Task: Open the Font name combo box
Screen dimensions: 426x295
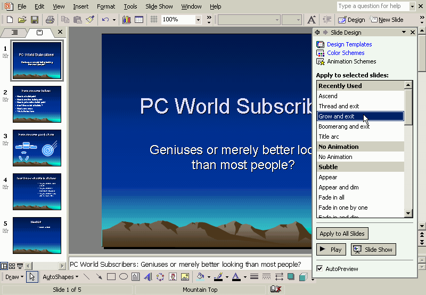Action: (x=249, y=20)
